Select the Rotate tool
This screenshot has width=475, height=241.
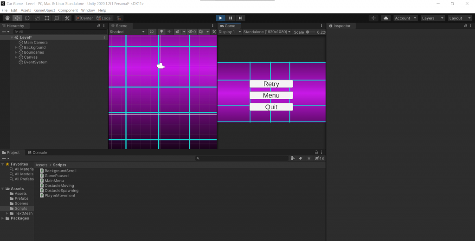27,18
